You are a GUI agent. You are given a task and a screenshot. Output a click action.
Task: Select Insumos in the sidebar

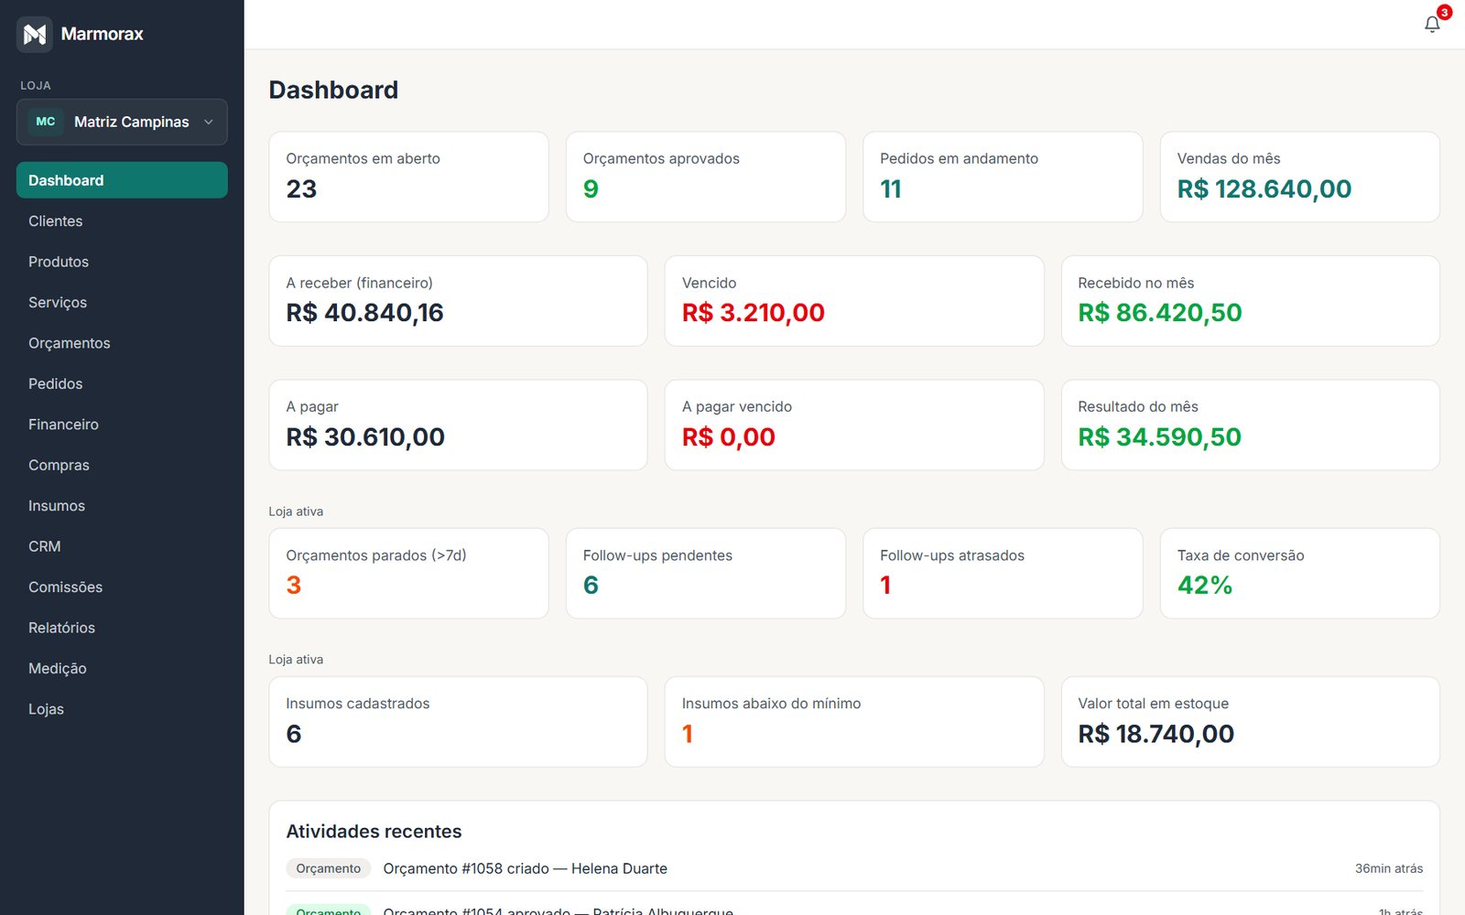click(122, 506)
